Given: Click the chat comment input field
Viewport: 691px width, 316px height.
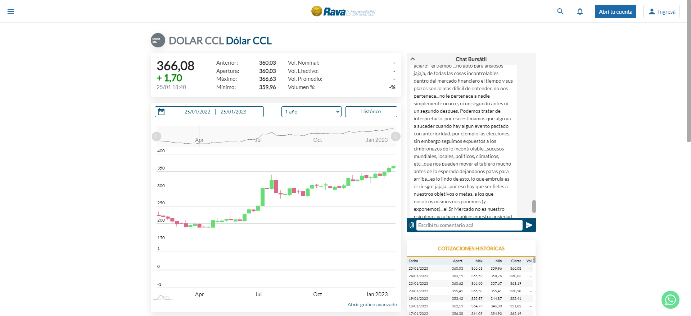Looking at the screenshot, I should click(469, 225).
